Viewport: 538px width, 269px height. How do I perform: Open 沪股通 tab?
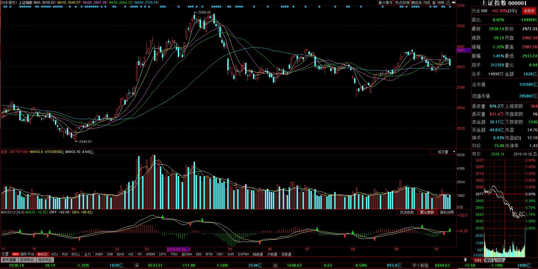272,254
